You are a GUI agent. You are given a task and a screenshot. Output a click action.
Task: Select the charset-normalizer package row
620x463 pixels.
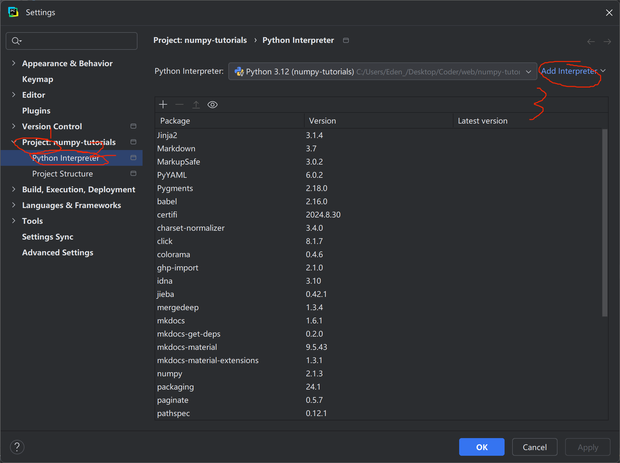[378, 228]
